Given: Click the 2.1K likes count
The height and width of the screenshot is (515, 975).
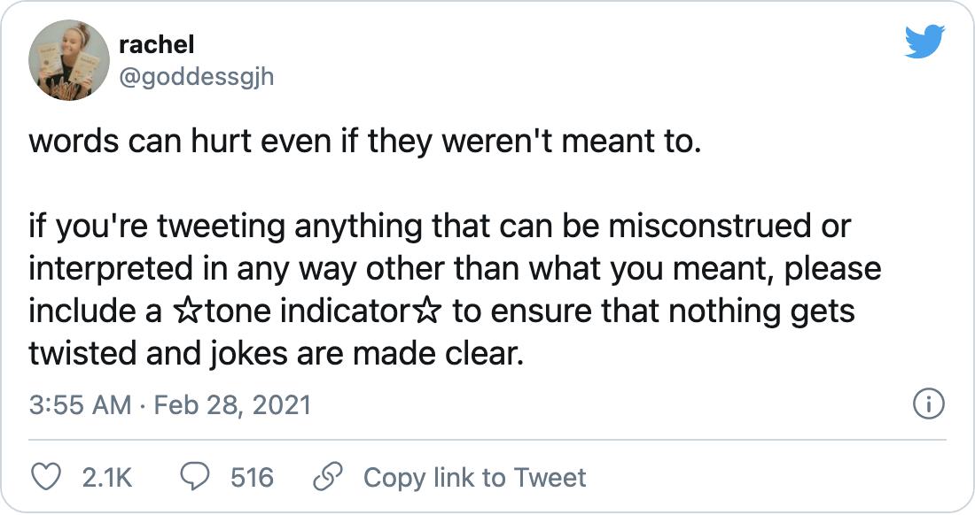Looking at the screenshot, I should [107, 478].
